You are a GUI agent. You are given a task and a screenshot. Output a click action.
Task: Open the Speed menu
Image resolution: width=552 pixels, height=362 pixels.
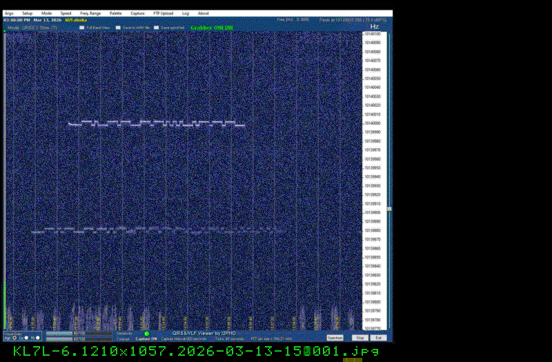pyautogui.click(x=66, y=13)
